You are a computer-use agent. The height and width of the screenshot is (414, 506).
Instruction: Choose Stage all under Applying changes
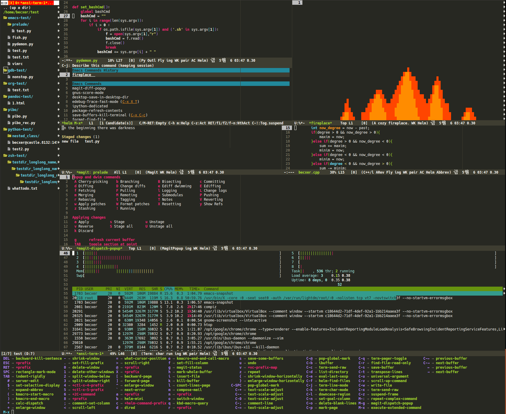click(x=123, y=226)
